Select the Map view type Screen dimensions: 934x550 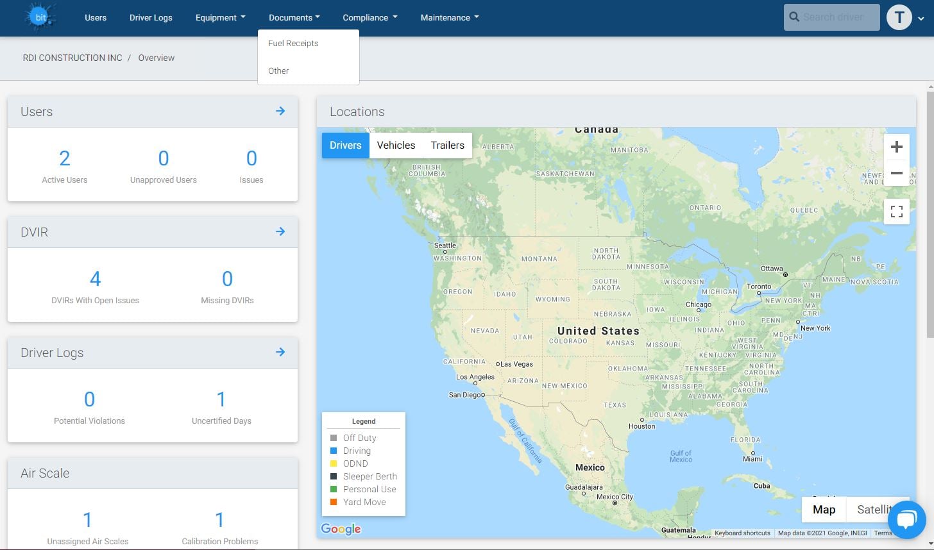tap(824, 510)
